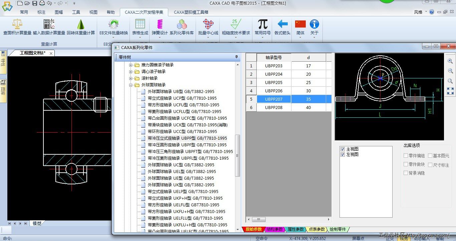This screenshot has height=241, width=456.
Task: Uncheck the 主视图 checkbox
Action: point(342,149)
